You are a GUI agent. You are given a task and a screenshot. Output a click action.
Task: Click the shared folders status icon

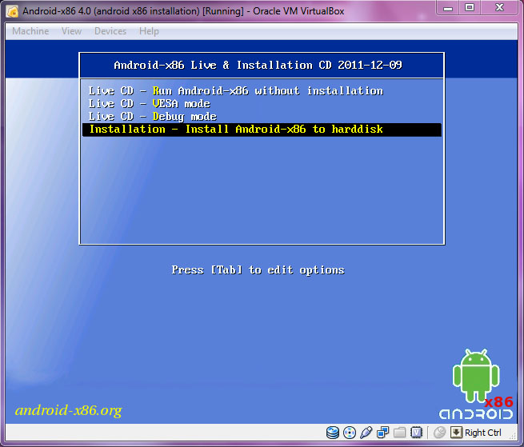click(400, 433)
